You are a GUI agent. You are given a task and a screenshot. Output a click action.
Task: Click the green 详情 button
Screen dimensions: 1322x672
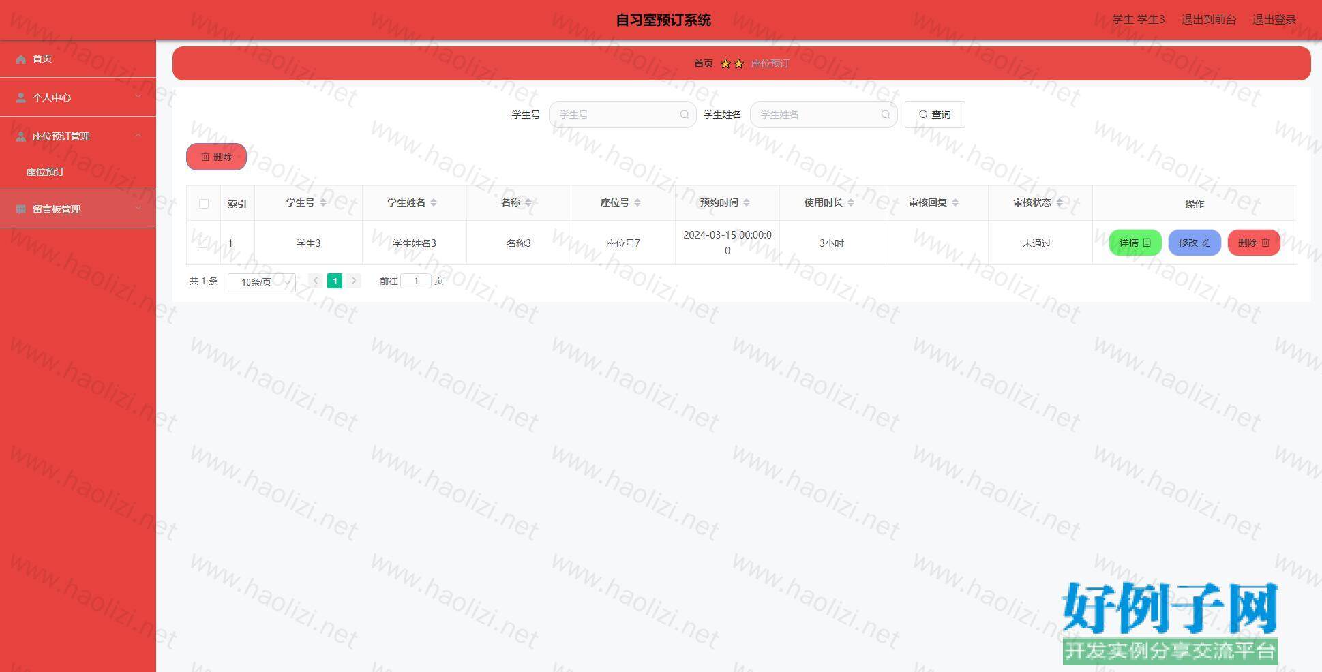coord(1135,243)
